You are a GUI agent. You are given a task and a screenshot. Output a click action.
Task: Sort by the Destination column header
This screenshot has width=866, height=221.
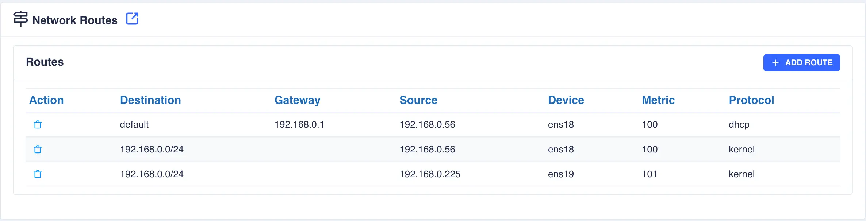150,100
